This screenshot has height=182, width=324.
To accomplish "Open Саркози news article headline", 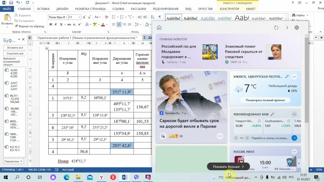I will pos(189,123).
